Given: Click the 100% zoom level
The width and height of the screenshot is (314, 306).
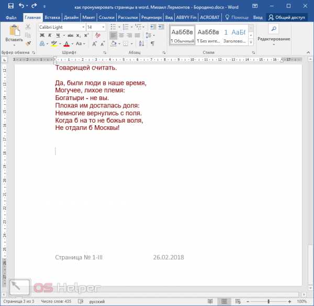Looking at the screenshot, I should (x=302, y=301).
